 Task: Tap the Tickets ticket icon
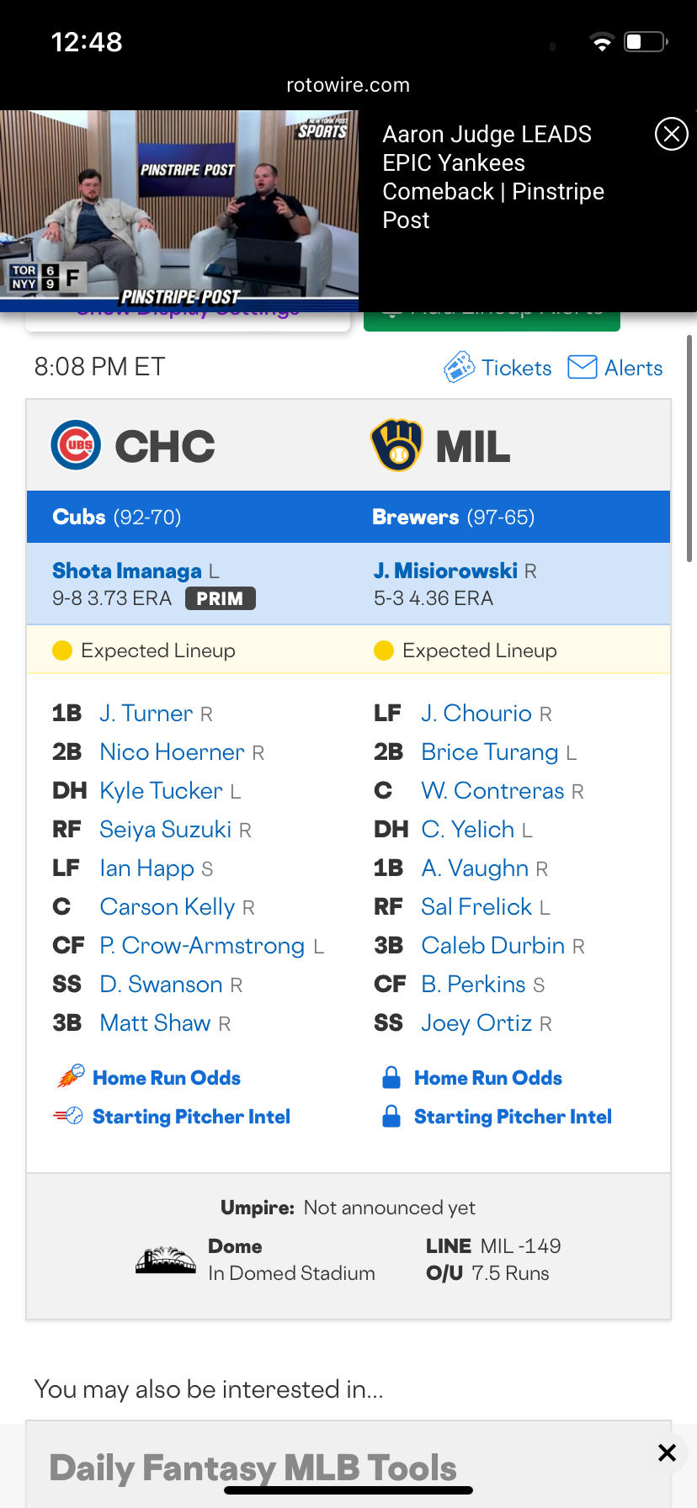[x=459, y=368]
